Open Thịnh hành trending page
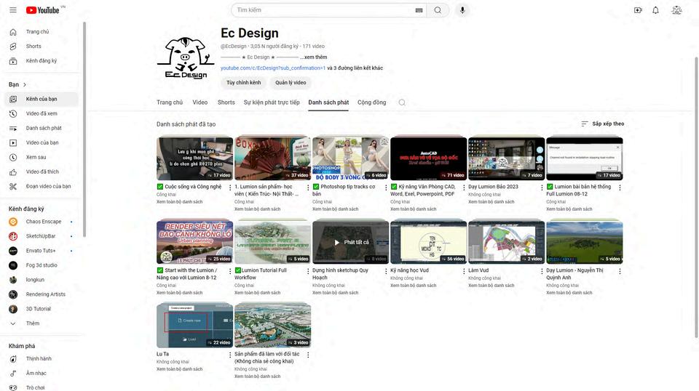Image resolution: width=699 pixels, height=391 pixels. [42, 358]
